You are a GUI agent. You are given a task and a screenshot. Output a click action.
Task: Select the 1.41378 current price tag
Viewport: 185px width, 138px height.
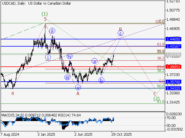pos(173,54)
